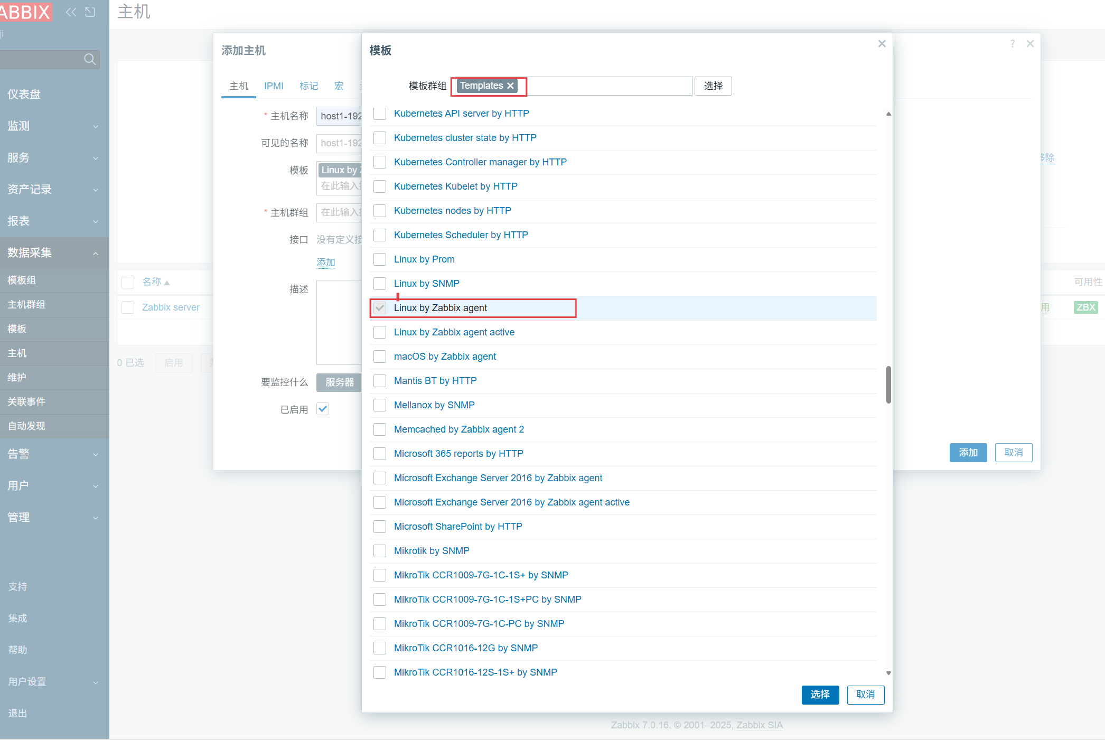The width and height of the screenshot is (1105, 740).
Task: Expand the 资产记录 sidebar menu
Action: click(x=54, y=189)
